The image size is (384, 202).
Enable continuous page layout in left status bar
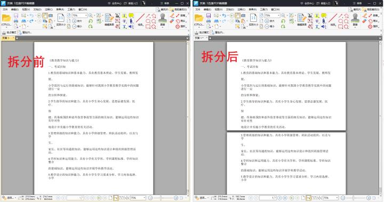point(116,198)
